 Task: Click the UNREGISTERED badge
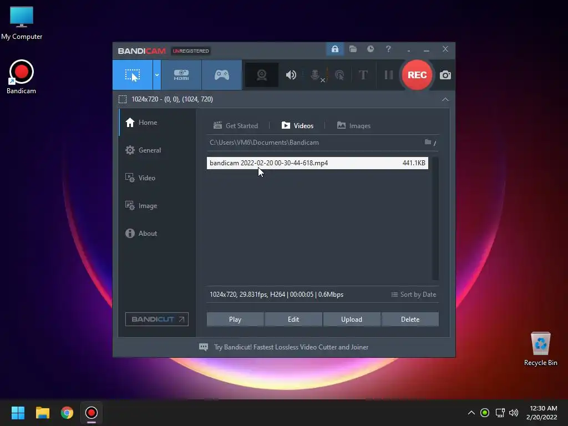(x=191, y=50)
